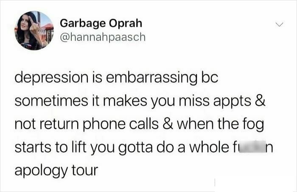
Task: Click the word "depression" in the tweet
Action: [51, 78]
